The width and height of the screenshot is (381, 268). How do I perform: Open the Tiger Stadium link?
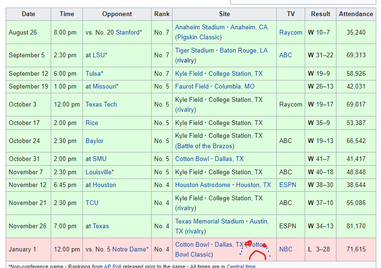click(194, 50)
